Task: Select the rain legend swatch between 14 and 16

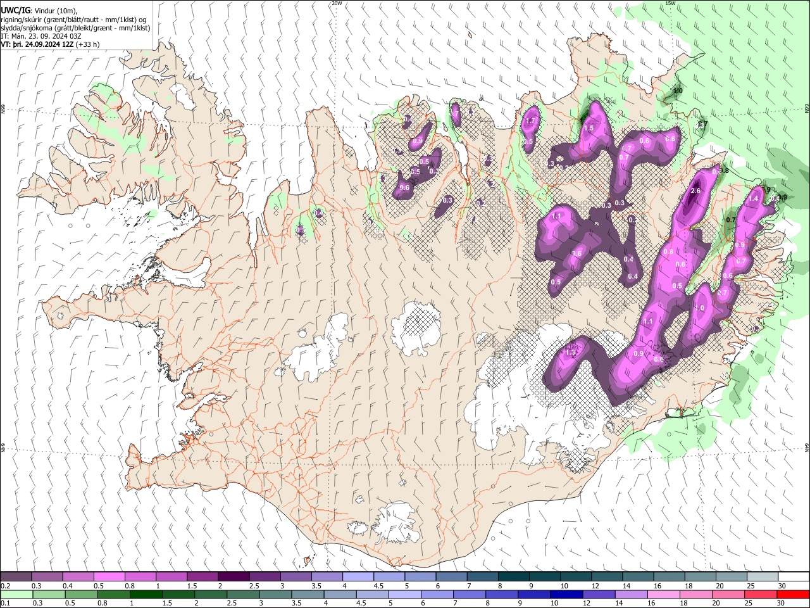Action: coord(631,595)
